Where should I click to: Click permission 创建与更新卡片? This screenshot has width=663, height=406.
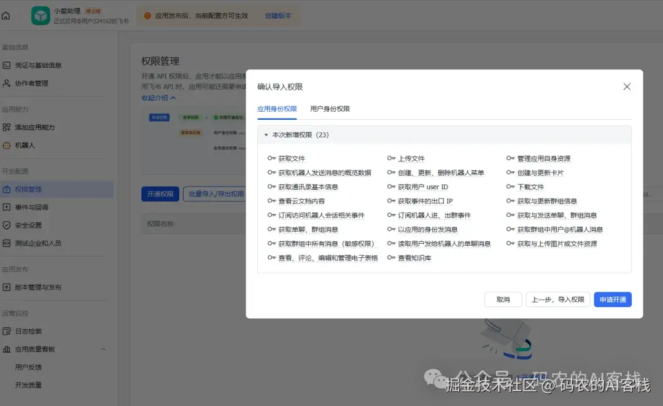click(540, 173)
